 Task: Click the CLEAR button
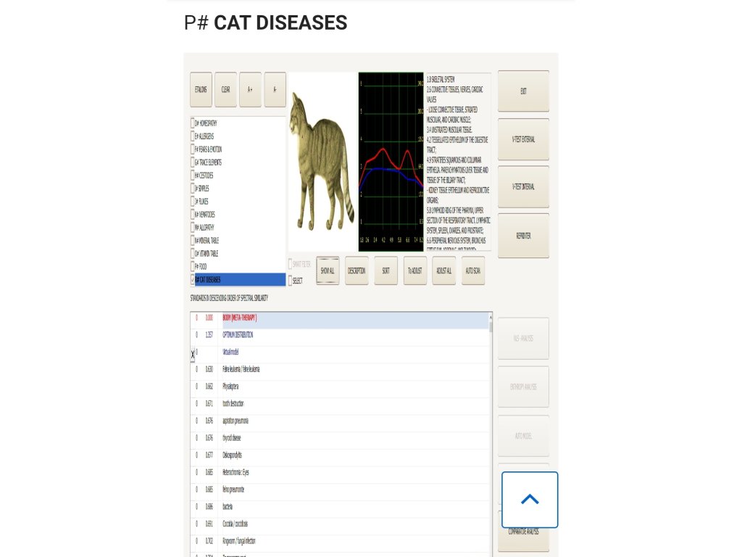click(x=226, y=89)
